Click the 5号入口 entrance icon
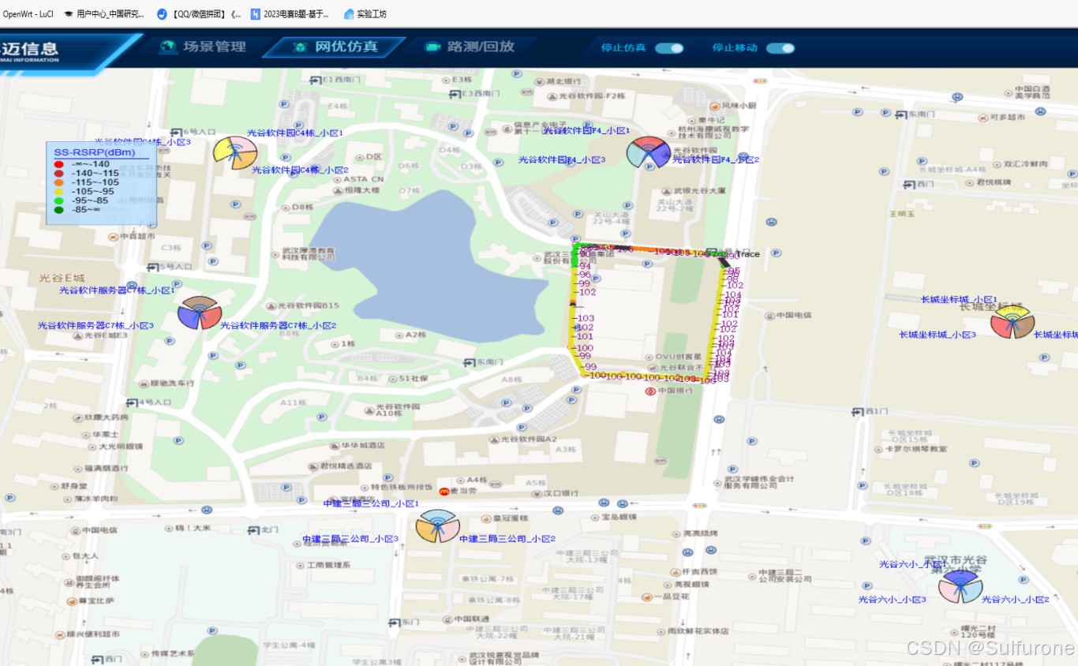Image resolution: width=1078 pixels, height=666 pixels. point(153,267)
